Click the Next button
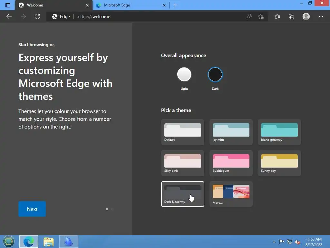The height and width of the screenshot is (248, 330). pos(32,209)
